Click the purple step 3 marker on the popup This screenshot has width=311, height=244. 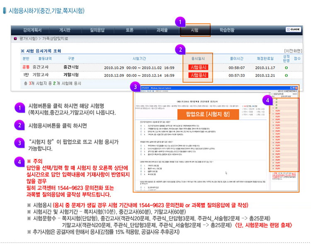tap(134, 87)
